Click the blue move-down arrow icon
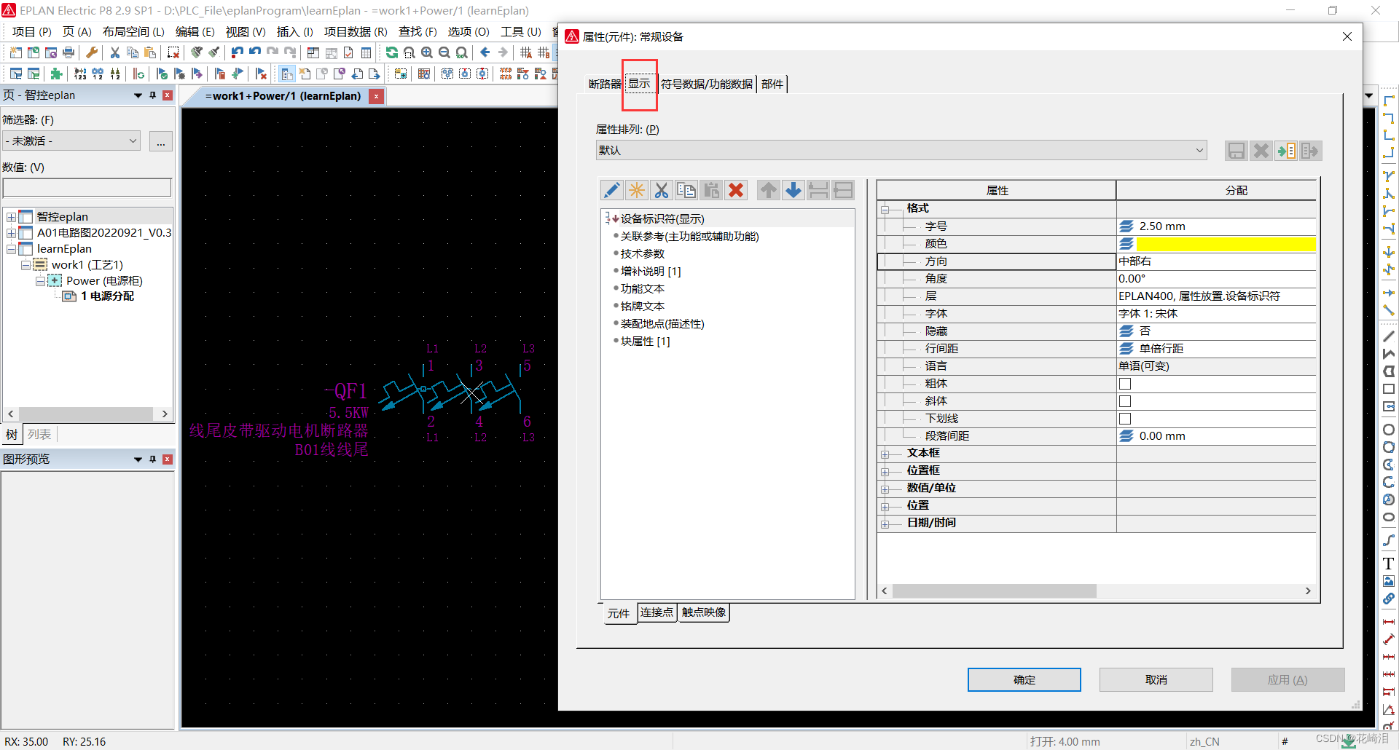The height and width of the screenshot is (750, 1399). 793,191
